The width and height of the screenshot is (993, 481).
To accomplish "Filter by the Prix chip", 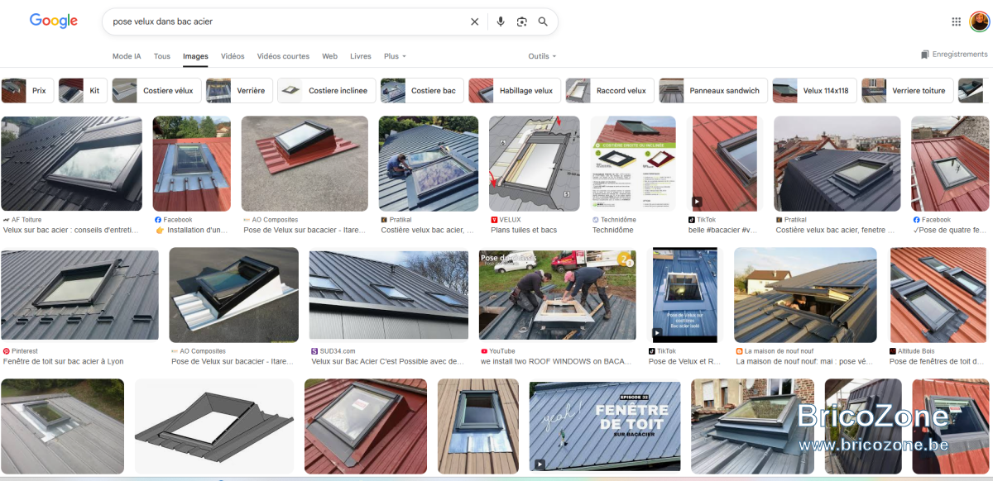I will 26,91.
